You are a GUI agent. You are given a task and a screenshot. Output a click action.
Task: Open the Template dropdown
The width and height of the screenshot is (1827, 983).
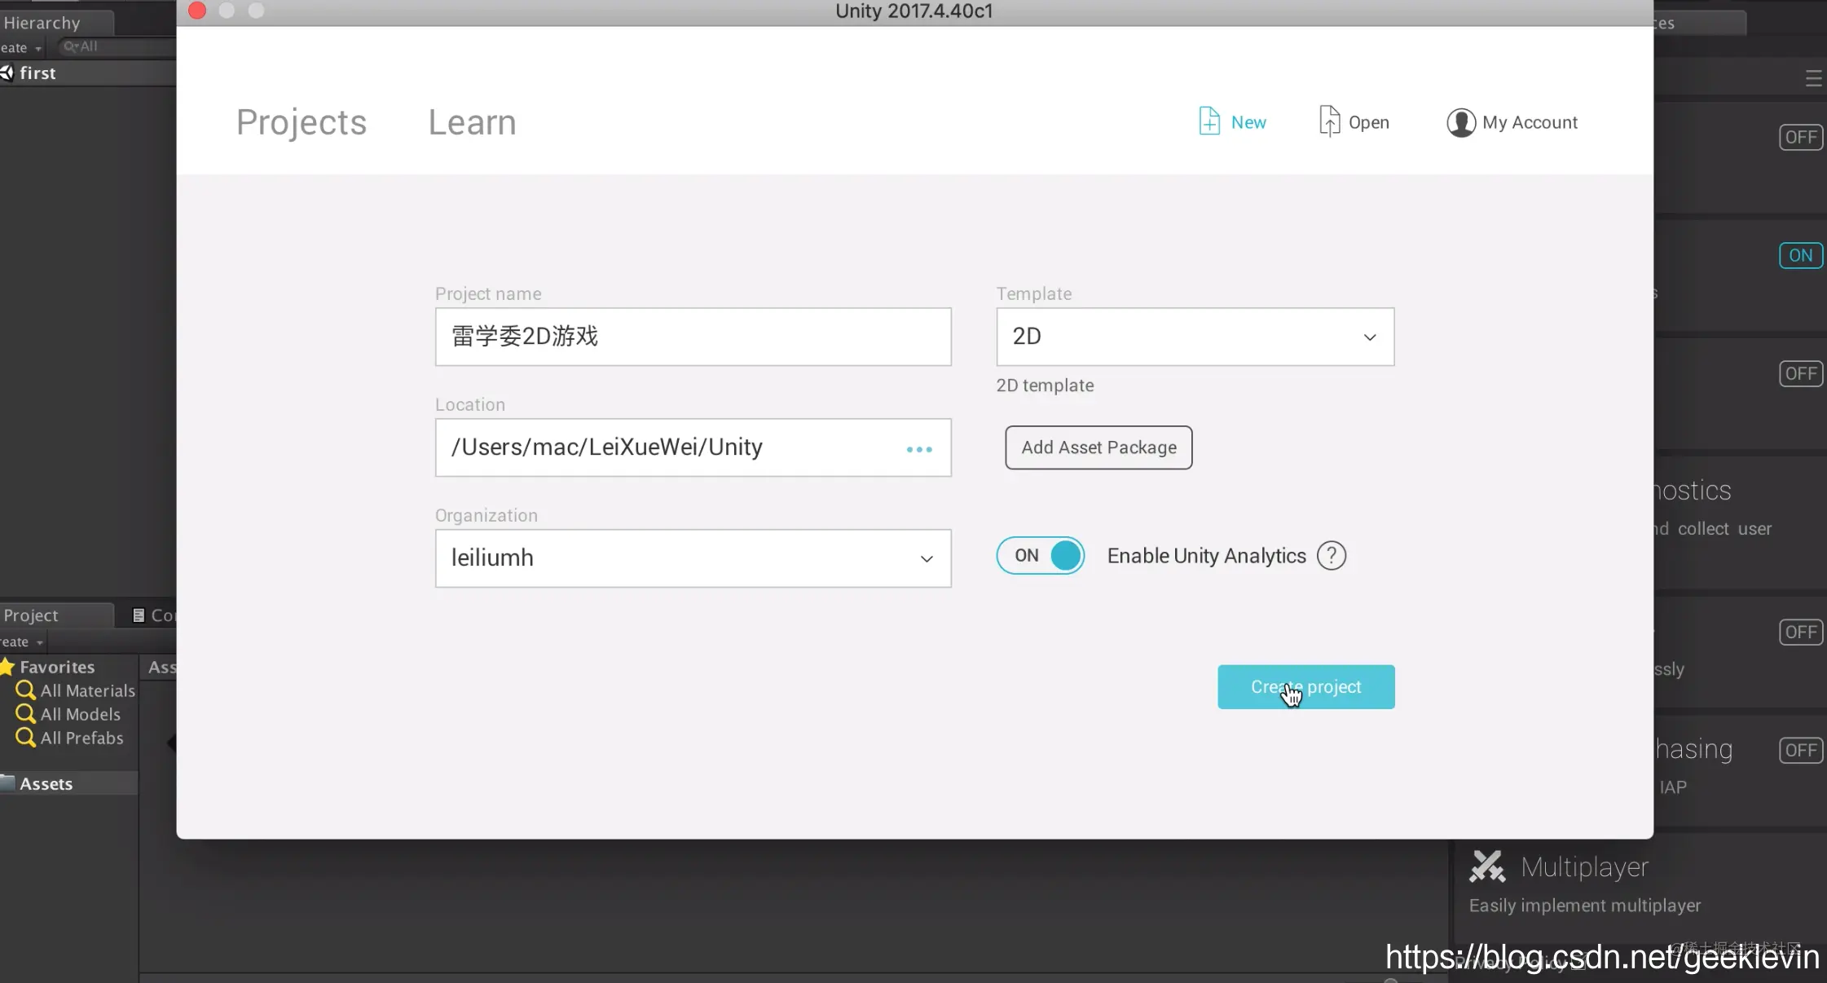click(1195, 337)
